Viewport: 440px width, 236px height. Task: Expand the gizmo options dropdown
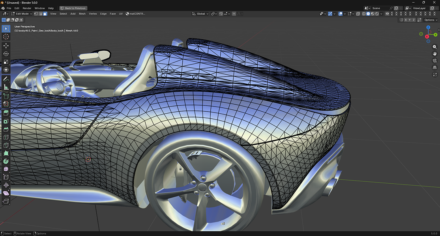tap(334, 14)
